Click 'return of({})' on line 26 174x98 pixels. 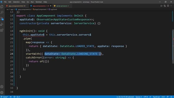click(x=39, y=61)
